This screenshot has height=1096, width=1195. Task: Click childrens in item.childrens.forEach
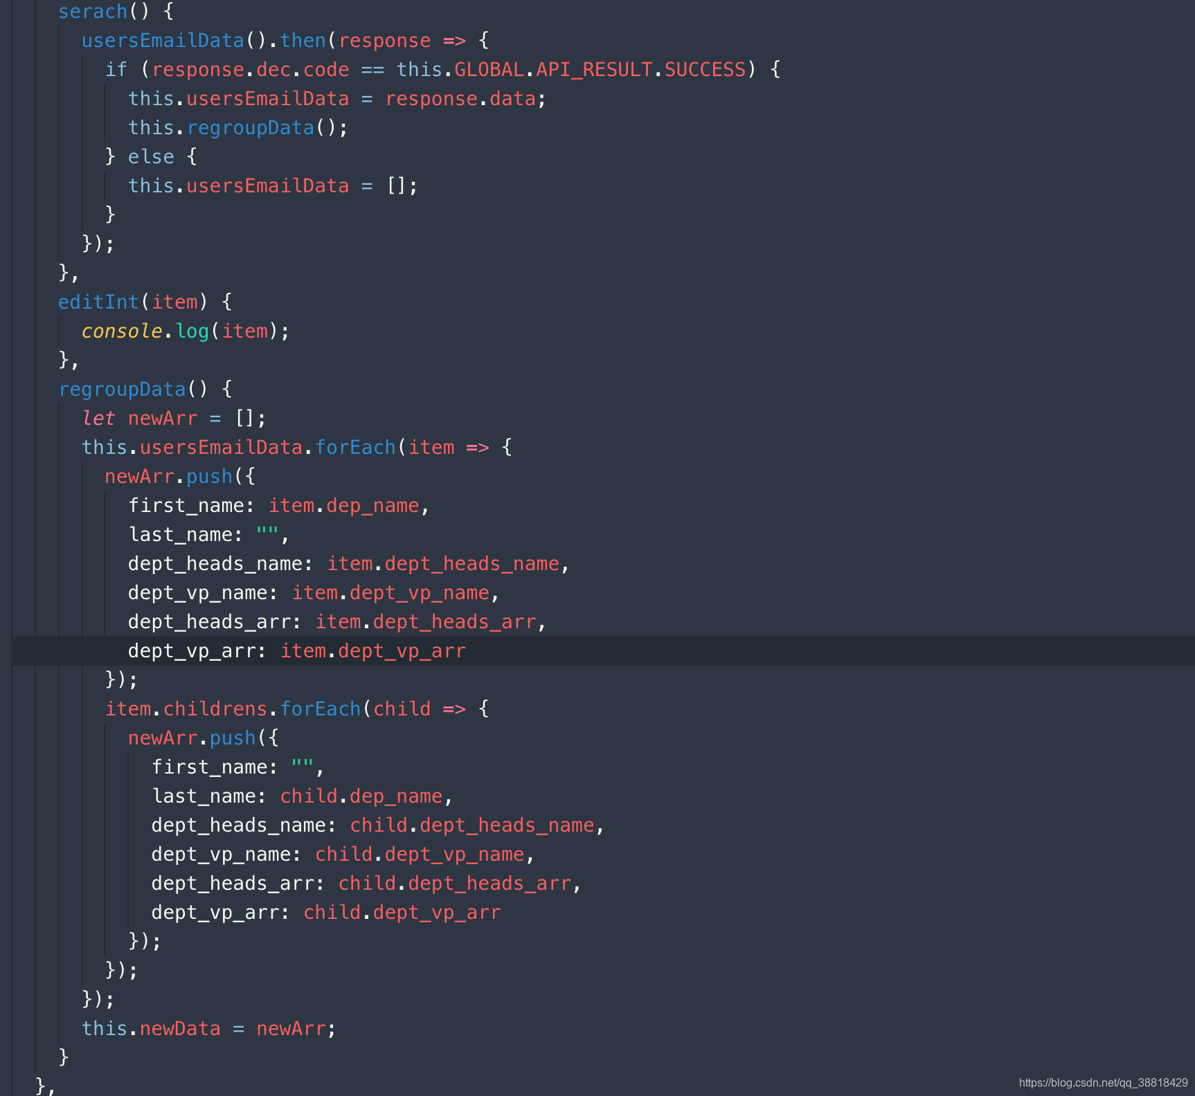pos(215,709)
